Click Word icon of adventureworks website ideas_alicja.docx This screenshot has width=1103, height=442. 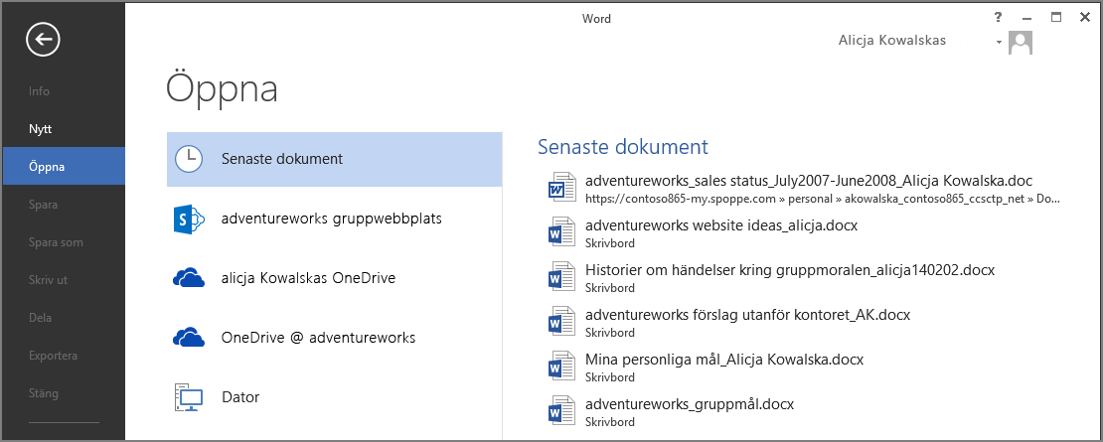561,233
